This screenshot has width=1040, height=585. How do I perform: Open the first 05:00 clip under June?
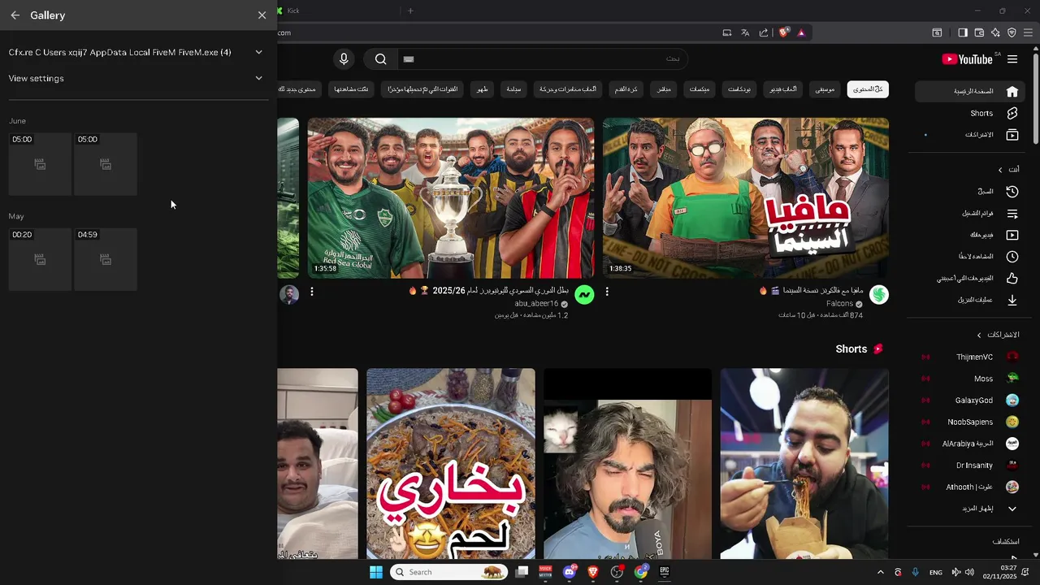point(40,164)
